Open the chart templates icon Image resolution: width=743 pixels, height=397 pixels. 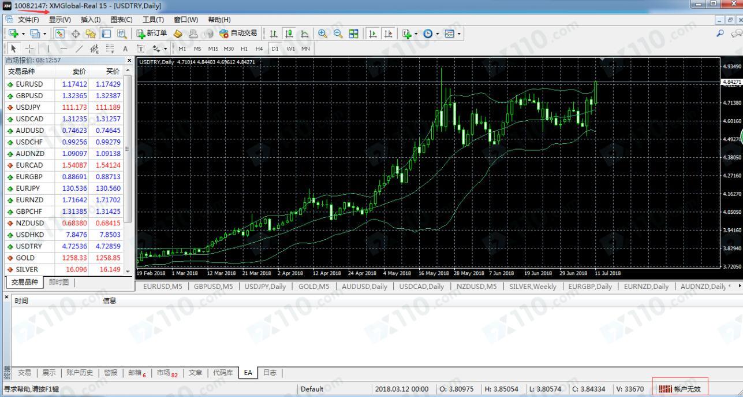click(449, 34)
